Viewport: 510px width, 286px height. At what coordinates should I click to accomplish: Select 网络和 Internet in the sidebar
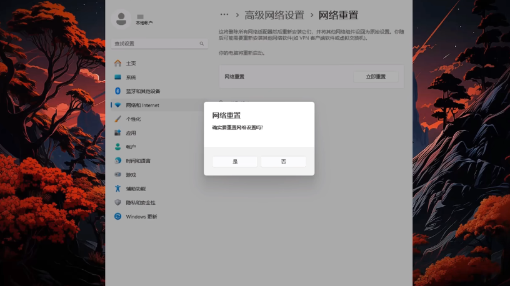pyautogui.click(x=142, y=105)
